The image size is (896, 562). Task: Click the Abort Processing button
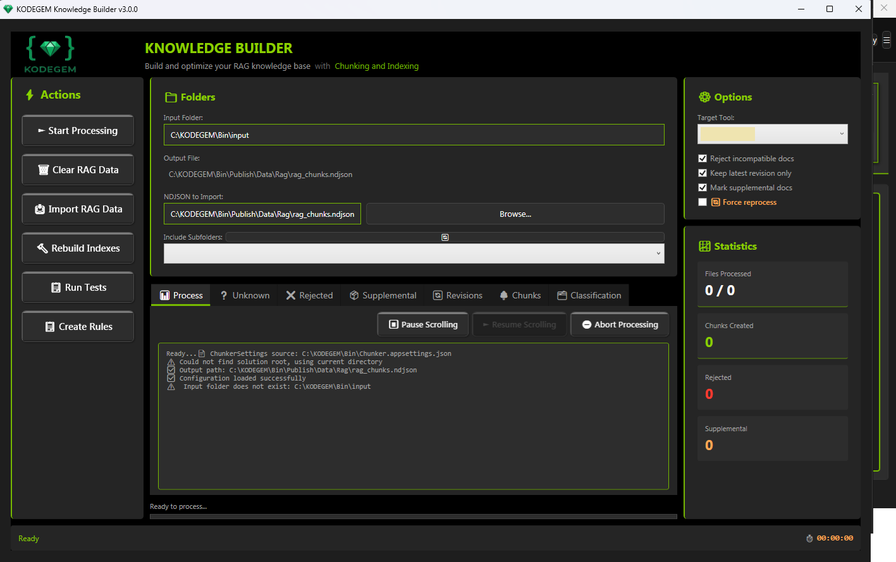620,324
